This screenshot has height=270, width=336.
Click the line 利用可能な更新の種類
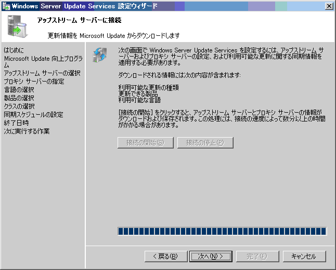coord(149,88)
